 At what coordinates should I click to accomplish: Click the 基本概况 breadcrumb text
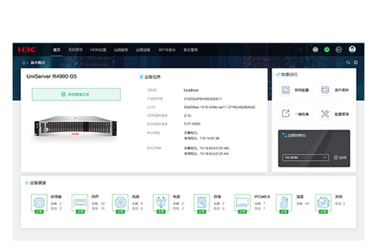coord(38,63)
